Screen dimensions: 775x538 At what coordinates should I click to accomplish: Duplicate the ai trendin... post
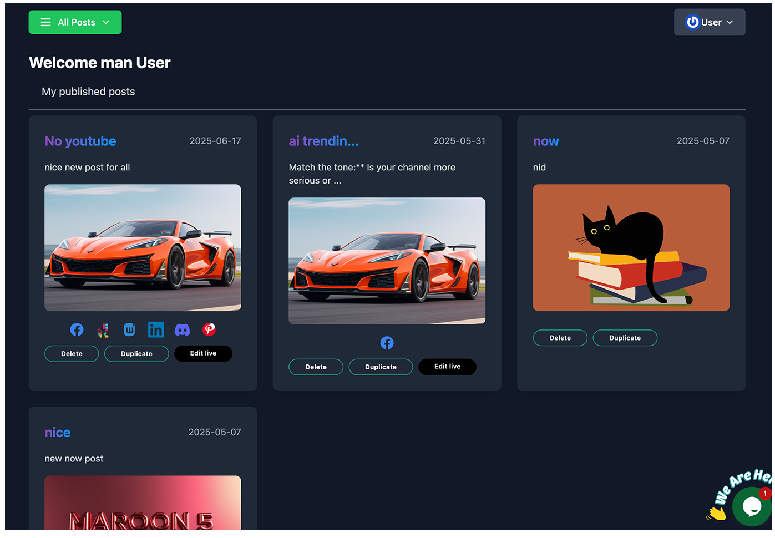[381, 367]
